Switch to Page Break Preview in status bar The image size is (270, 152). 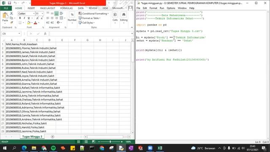pyautogui.click(x=94, y=142)
